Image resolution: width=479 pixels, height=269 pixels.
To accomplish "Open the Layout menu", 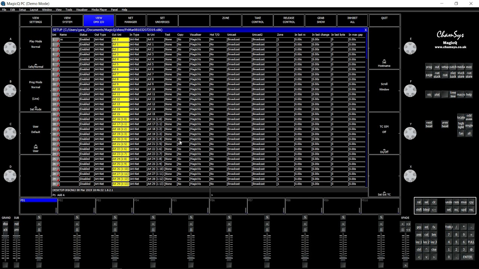I will [34, 10].
